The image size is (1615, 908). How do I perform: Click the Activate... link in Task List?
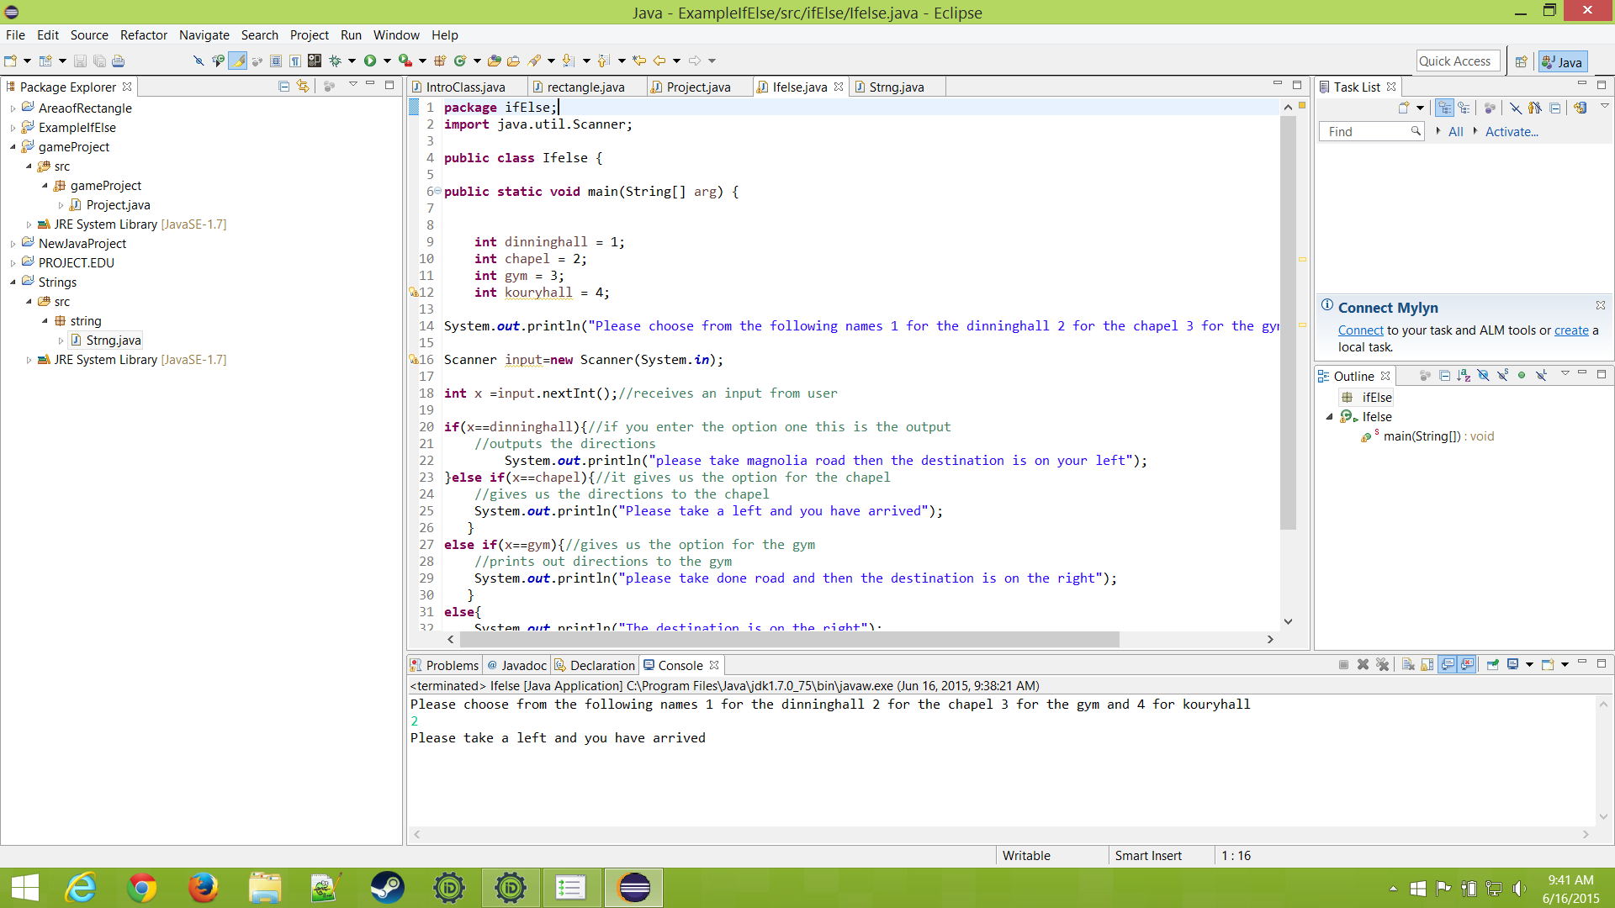pyautogui.click(x=1512, y=132)
